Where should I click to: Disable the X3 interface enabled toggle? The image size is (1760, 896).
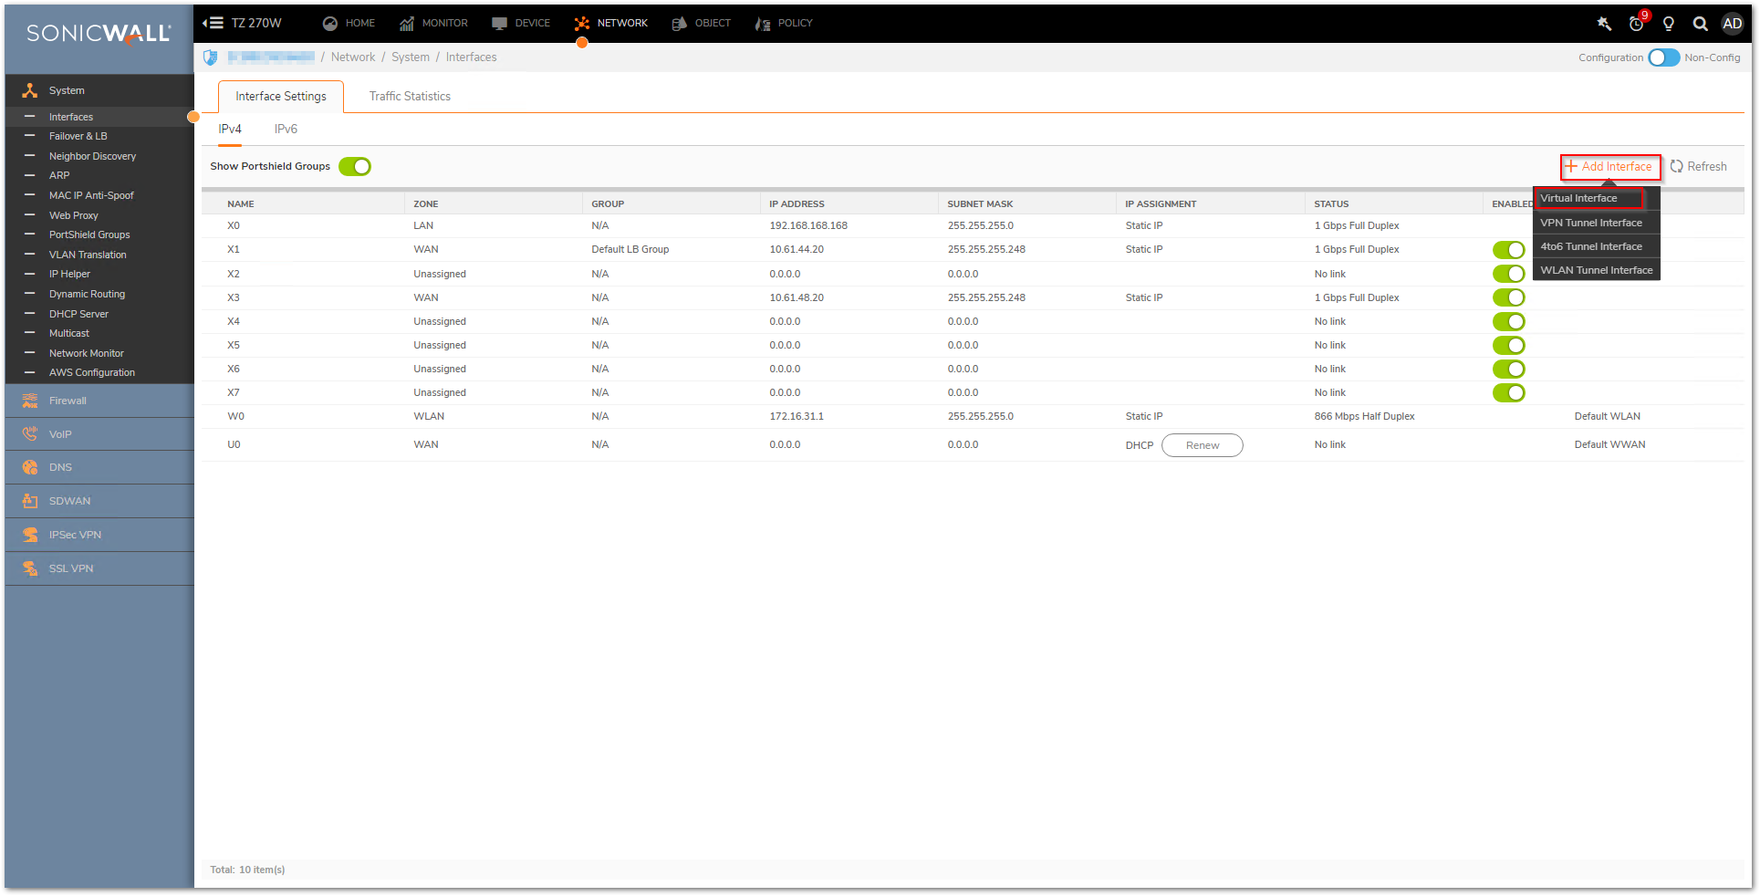click(x=1508, y=297)
